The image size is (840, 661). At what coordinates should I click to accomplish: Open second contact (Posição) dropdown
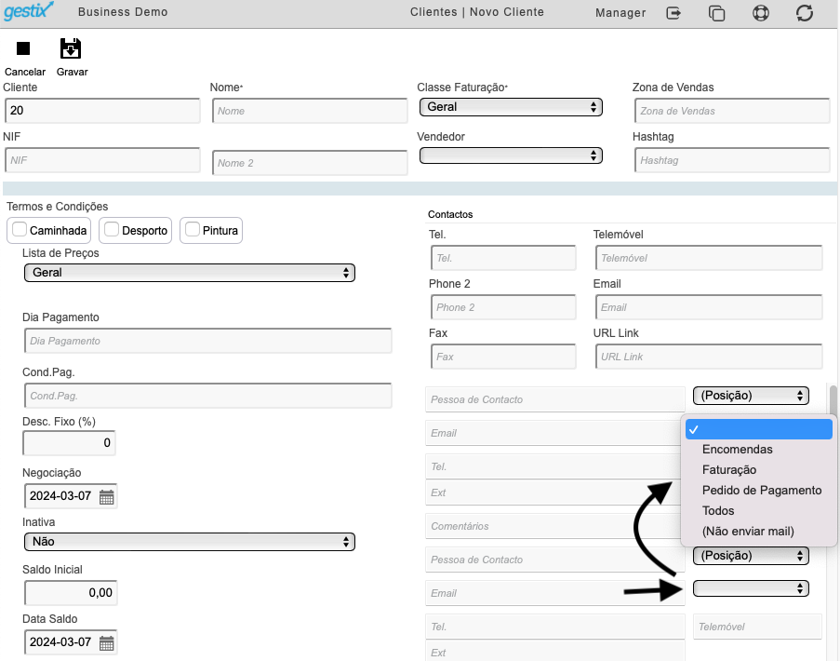[x=751, y=556]
